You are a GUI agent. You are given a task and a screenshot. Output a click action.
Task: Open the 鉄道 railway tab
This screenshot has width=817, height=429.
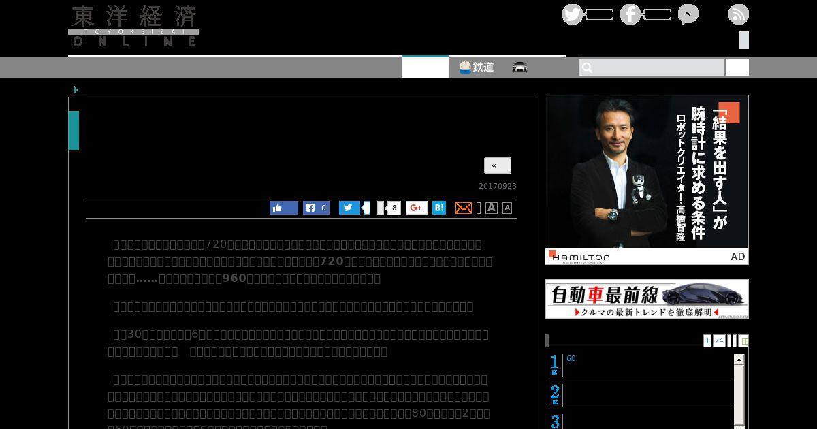(x=477, y=67)
